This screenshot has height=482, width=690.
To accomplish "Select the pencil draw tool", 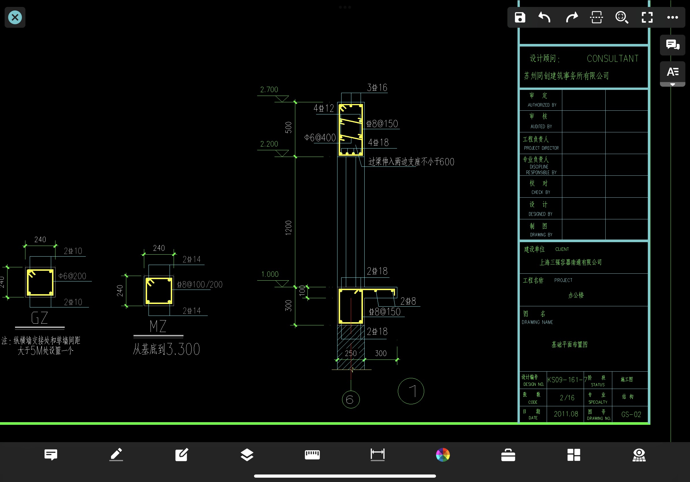I will [116, 455].
